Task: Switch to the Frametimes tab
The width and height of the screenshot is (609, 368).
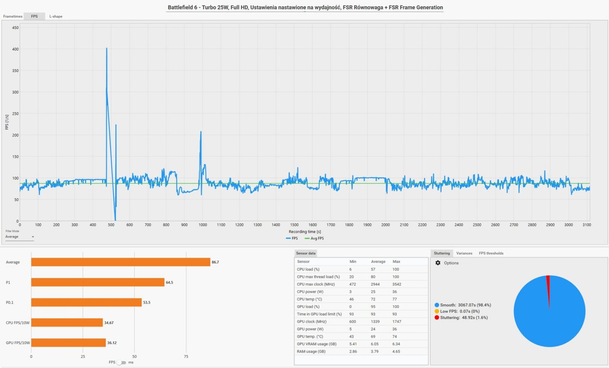Action: click(13, 16)
